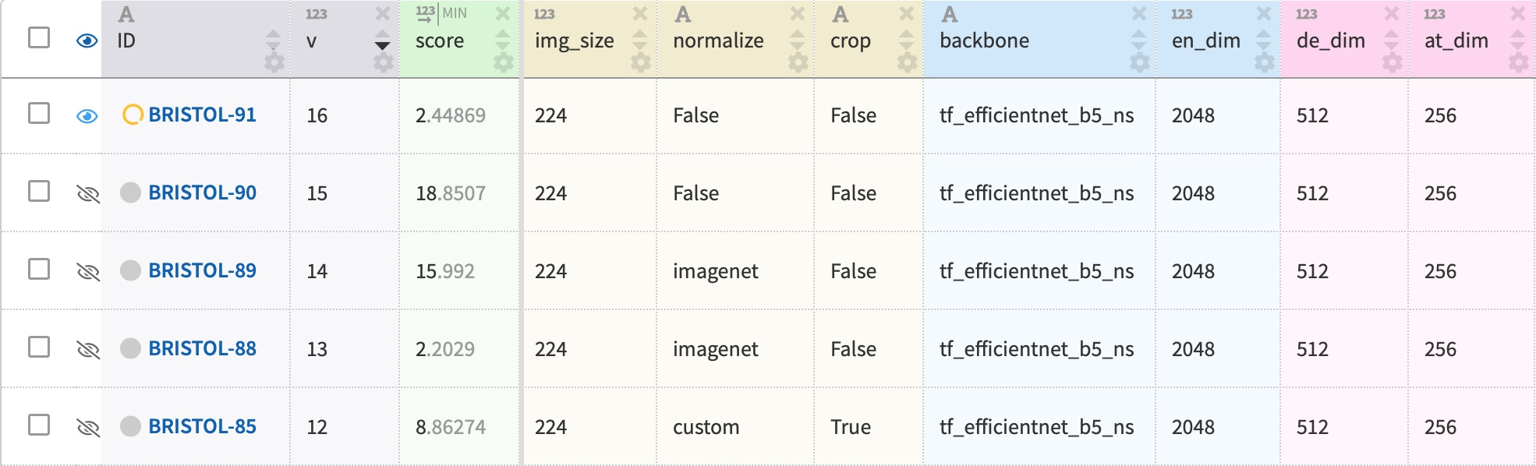1536x466 pixels.
Task: Open settings gear for score column
Action: click(x=504, y=62)
